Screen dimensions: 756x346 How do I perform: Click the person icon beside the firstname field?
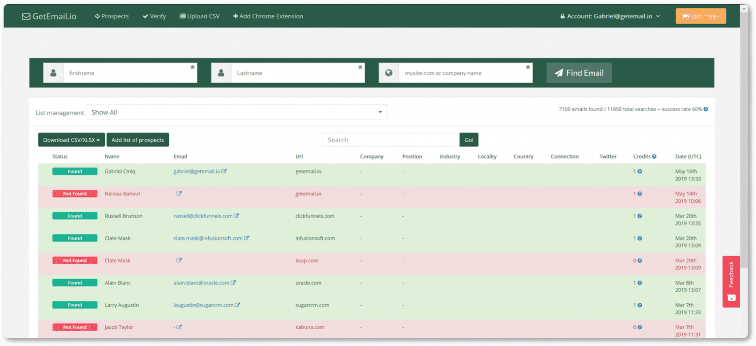pyautogui.click(x=53, y=73)
